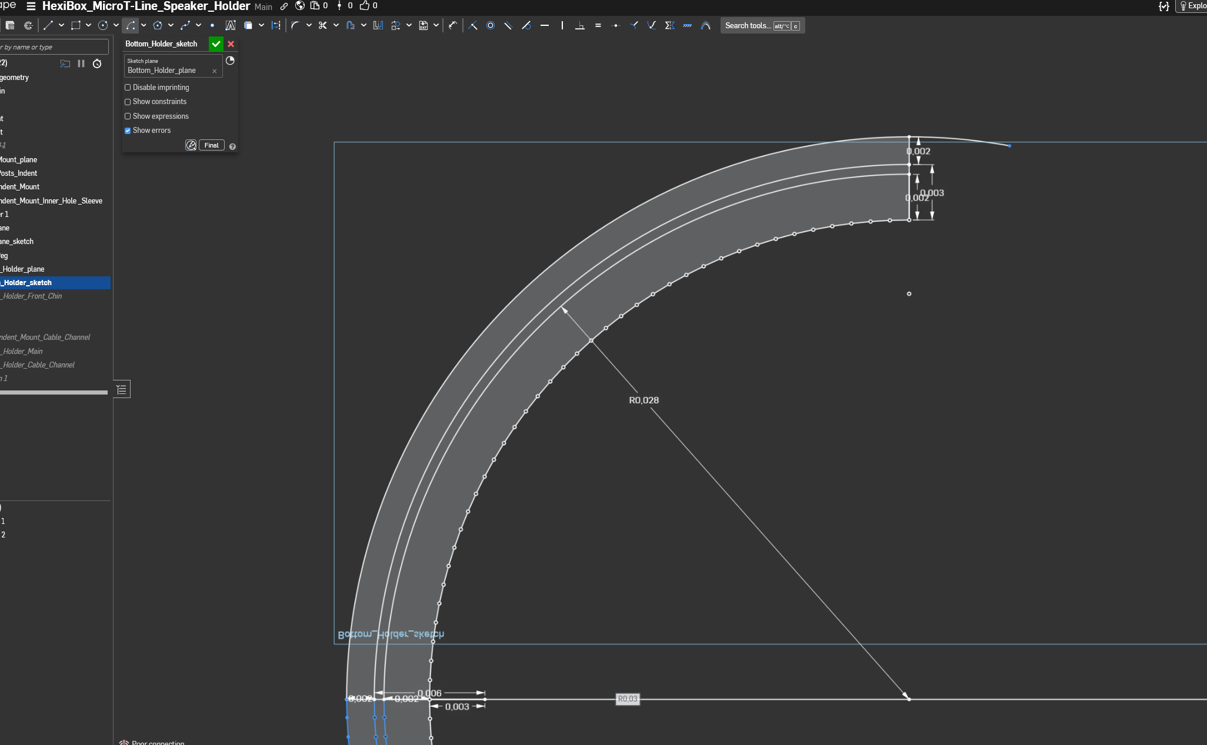Open the rectangle tool dropdown arrow
Image resolution: width=1207 pixels, height=745 pixels.
88,25
